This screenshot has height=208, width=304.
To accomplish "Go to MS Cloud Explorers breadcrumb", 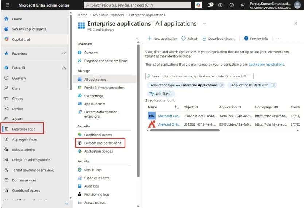I will click(108, 15).
